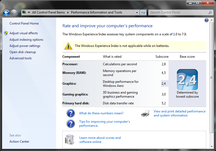The image size is (216, 151).
Task: Select Performance Information and Tools breadcrumb
Action: pos(96,12)
